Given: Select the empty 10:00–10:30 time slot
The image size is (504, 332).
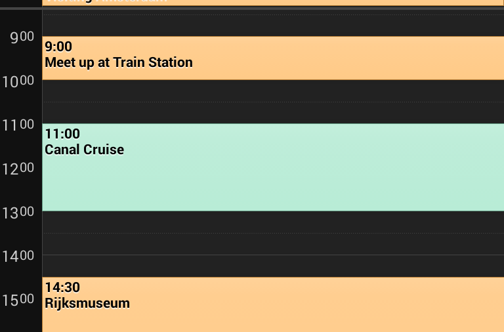Looking at the screenshot, I should point(273,91).
